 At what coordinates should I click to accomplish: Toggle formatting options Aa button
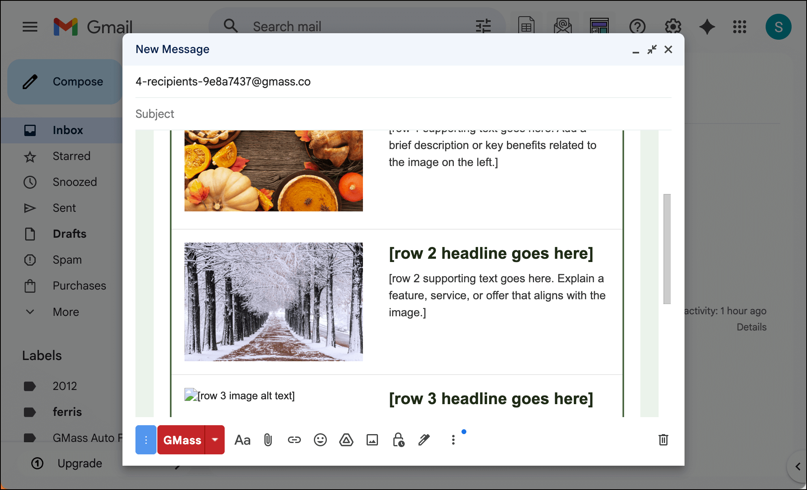pos(243,440)
